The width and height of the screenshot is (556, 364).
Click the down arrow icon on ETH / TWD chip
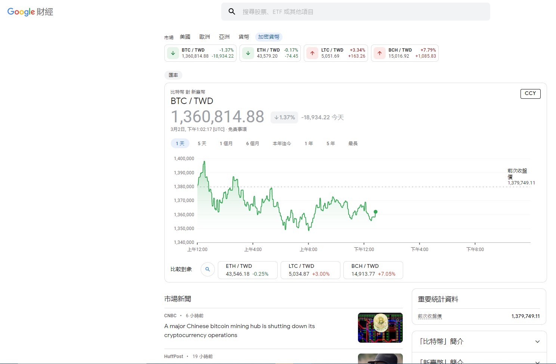tap(248, 53)
